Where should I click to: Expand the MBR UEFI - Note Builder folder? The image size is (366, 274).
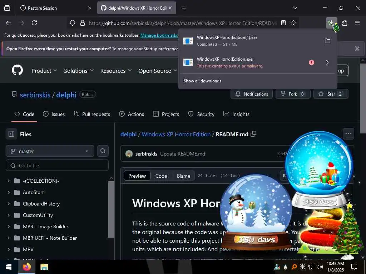point(9,238)
